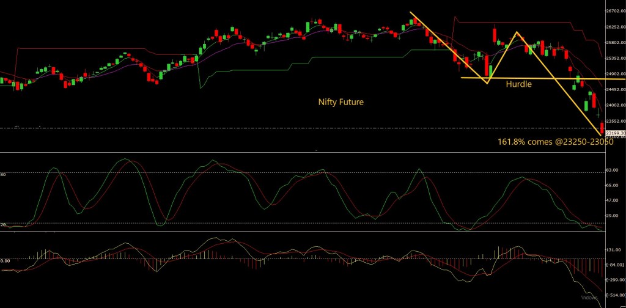Pick the 25352.00 price axis label
626x308 pixels.
[x=614, y=59]
